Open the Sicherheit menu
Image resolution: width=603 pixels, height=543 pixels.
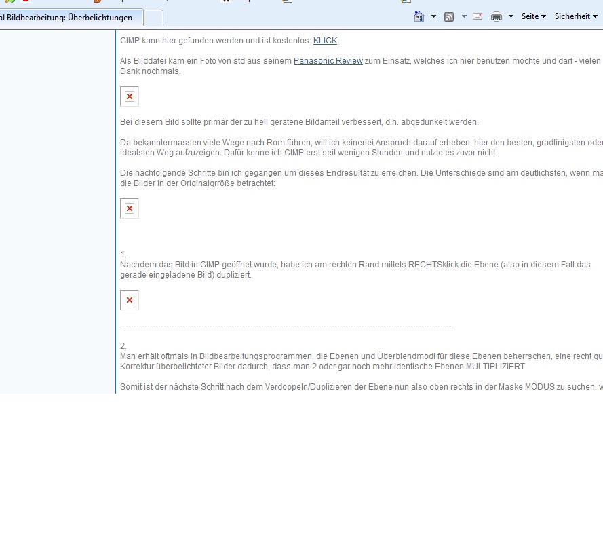point(575,16)
